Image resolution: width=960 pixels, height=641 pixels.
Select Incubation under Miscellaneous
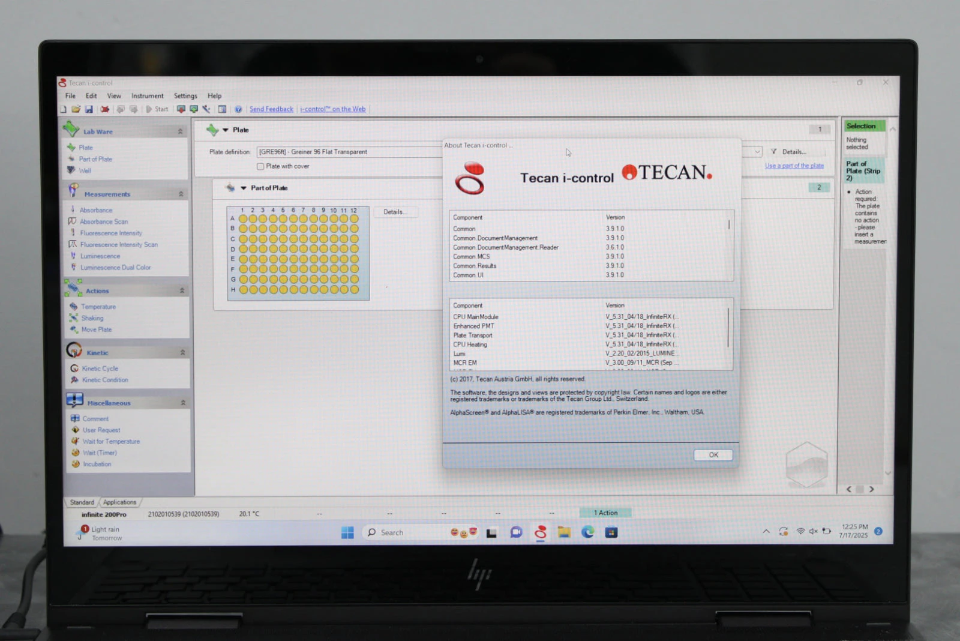point(97,464)
